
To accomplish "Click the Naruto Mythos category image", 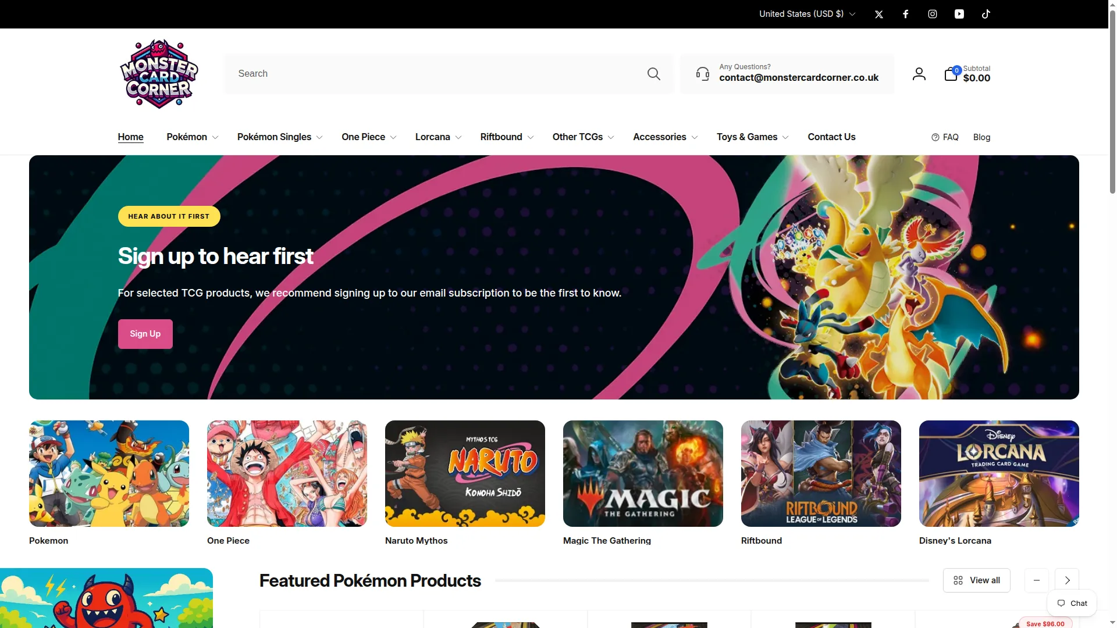I will [x=465, y=473].
